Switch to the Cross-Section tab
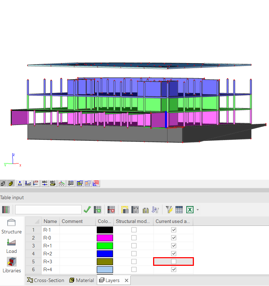Image resolution: width=269 pixels, height=286 pixels. [46, 280]
